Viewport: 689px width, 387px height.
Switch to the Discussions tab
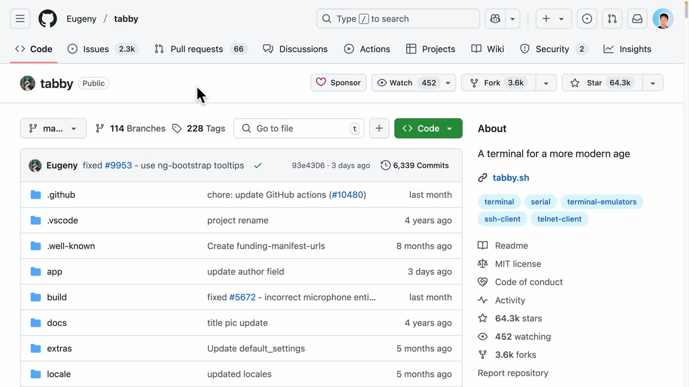point(295,49)
